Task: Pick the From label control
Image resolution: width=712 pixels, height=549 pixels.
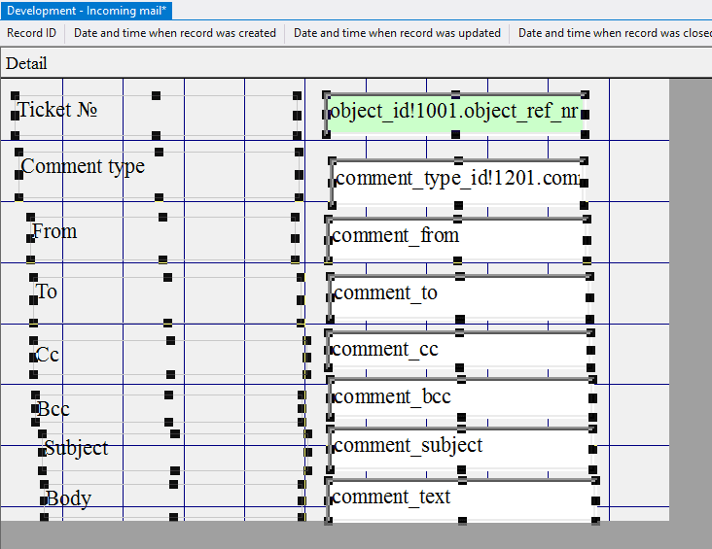Action: (54, 231)
